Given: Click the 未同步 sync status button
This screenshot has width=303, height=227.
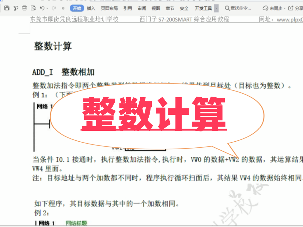Looking at the screenshot, I should click(274, 8).
